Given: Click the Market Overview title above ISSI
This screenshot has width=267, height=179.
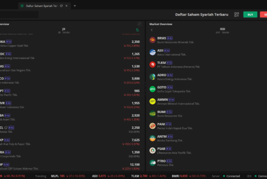Looking at the screenshot, I should tap(161, 24).
